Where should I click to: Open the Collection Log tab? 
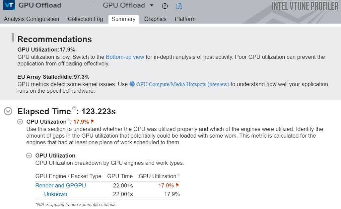[x=85, y=19]
